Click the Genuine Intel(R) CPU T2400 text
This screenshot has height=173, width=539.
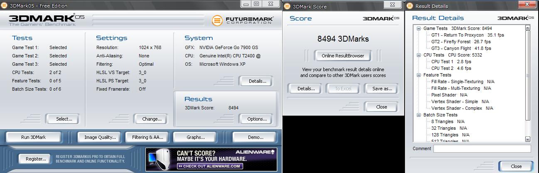[230, 56]
